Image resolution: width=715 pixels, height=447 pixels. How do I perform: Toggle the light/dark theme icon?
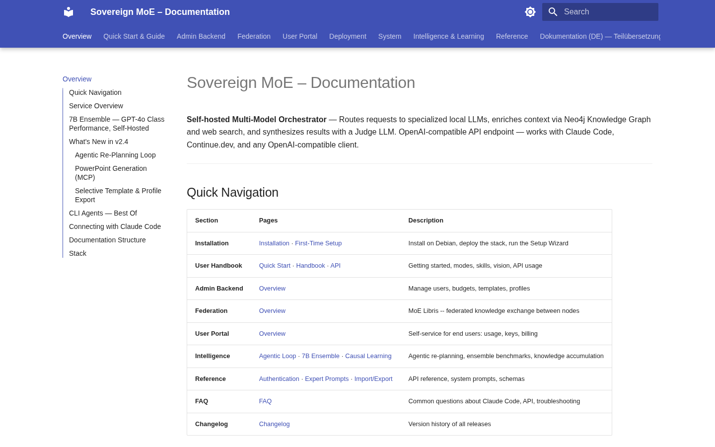click(530, 12)
